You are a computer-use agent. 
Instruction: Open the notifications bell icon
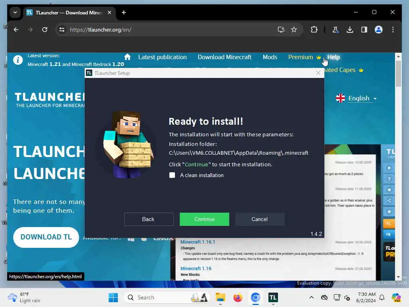382,297
